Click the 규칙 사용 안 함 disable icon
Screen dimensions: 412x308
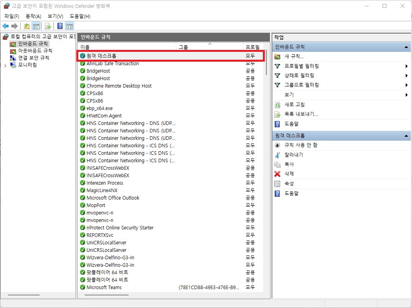(277, 145)
